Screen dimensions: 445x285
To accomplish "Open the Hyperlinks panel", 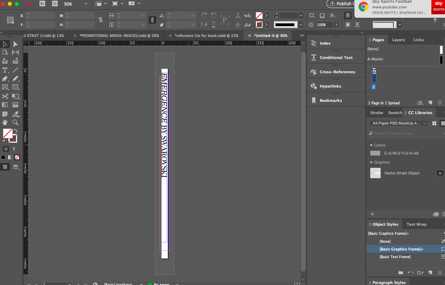I will [x=331, y=86].
